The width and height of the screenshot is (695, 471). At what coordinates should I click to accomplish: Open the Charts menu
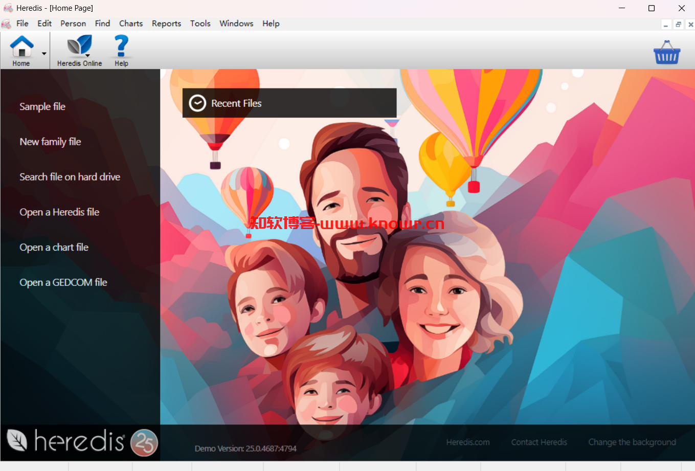pyautogui.click(x=131, y=24)
